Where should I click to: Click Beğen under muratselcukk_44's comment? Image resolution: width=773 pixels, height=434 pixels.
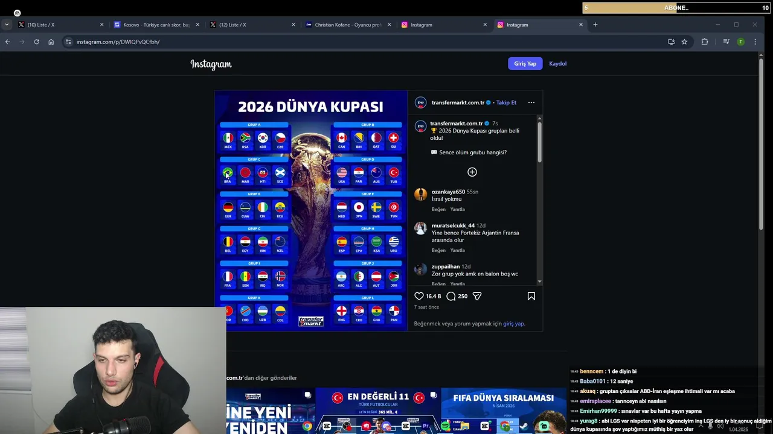[x=438, y=250]
